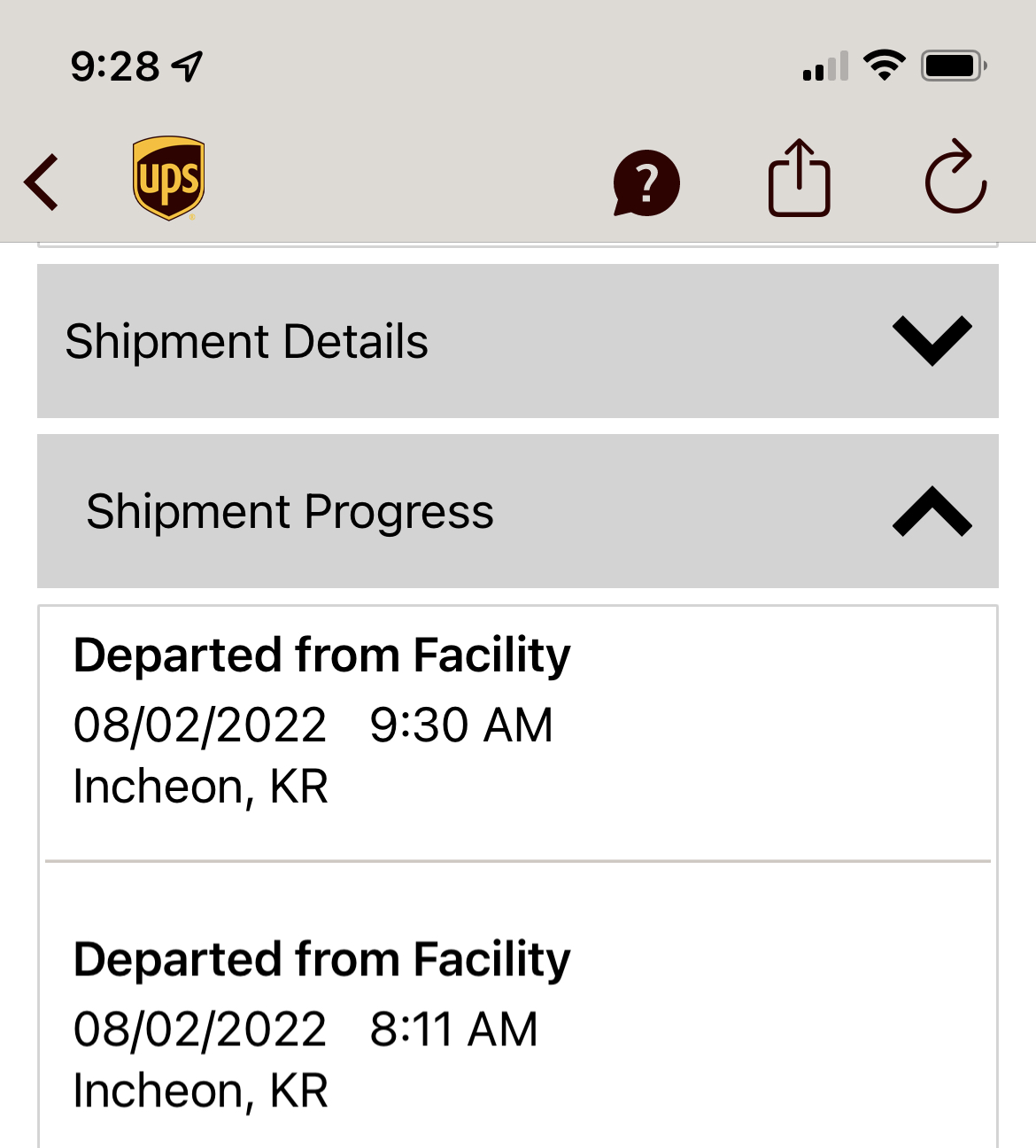The height and width of the screenshot is (1148, 1036).
Task: Tap the back arrow icon
Action: pyautogui.click(x=42, y=182)
